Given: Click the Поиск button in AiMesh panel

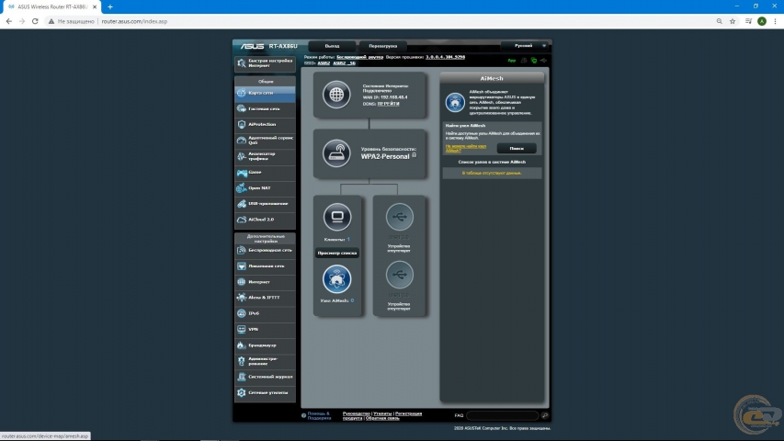Looking at the screenshot, I should point(517,149).
